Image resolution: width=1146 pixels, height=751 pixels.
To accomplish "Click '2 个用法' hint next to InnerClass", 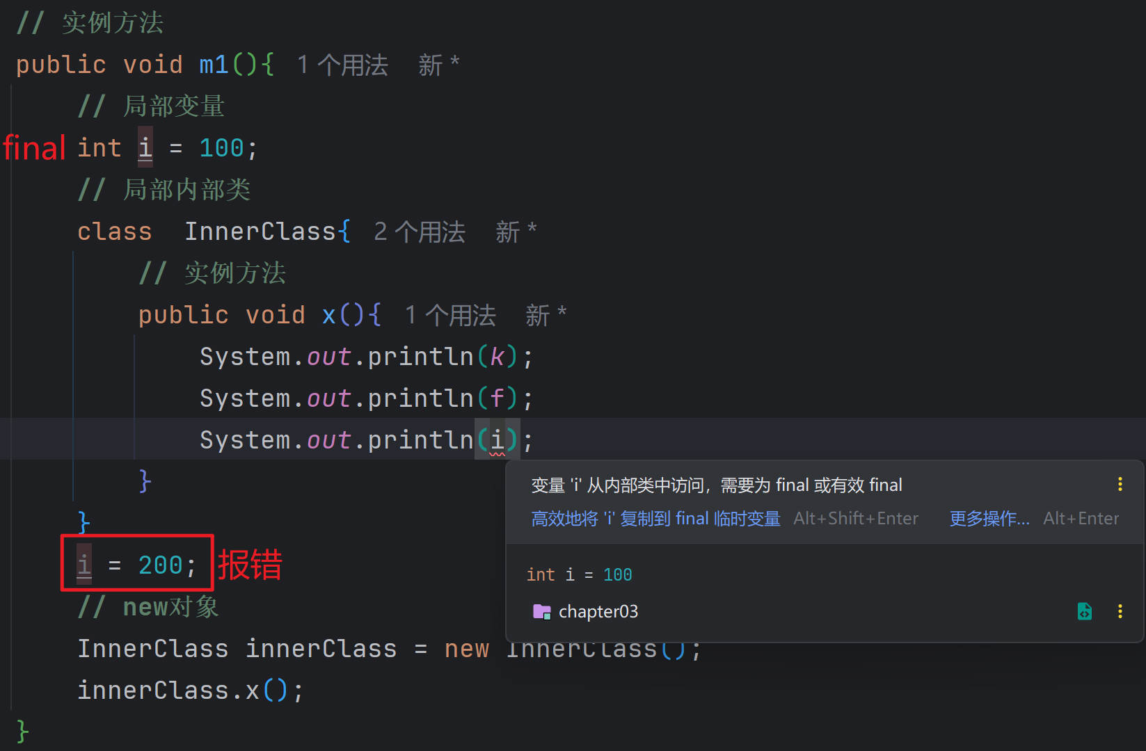I will tap(420, 232).
